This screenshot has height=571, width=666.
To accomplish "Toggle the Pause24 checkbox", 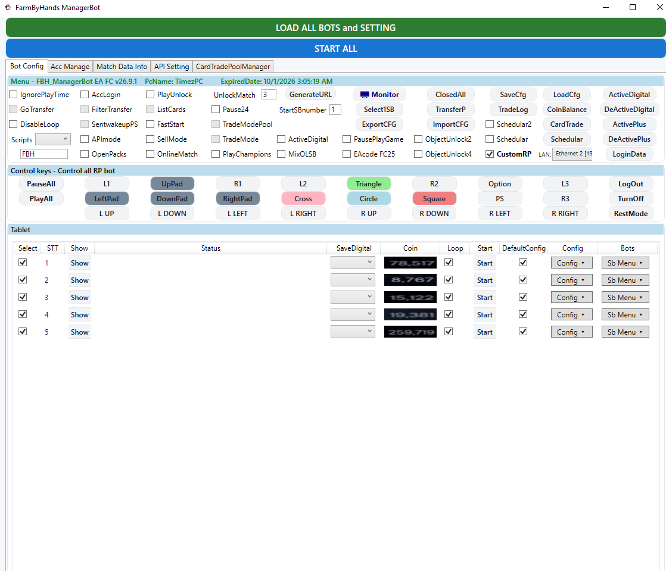I will (x=216, y=110).
